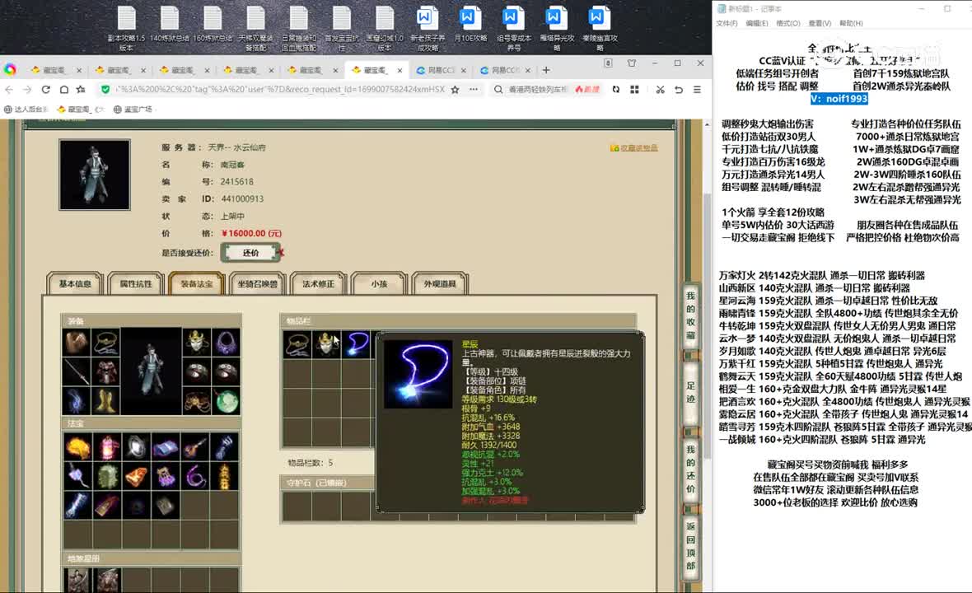
Task: Switch to 属性抗性 tab
Action: [136, 284]
